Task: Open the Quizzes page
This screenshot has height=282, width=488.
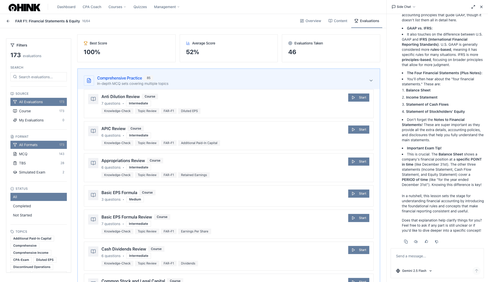Action: click(140, 7)
